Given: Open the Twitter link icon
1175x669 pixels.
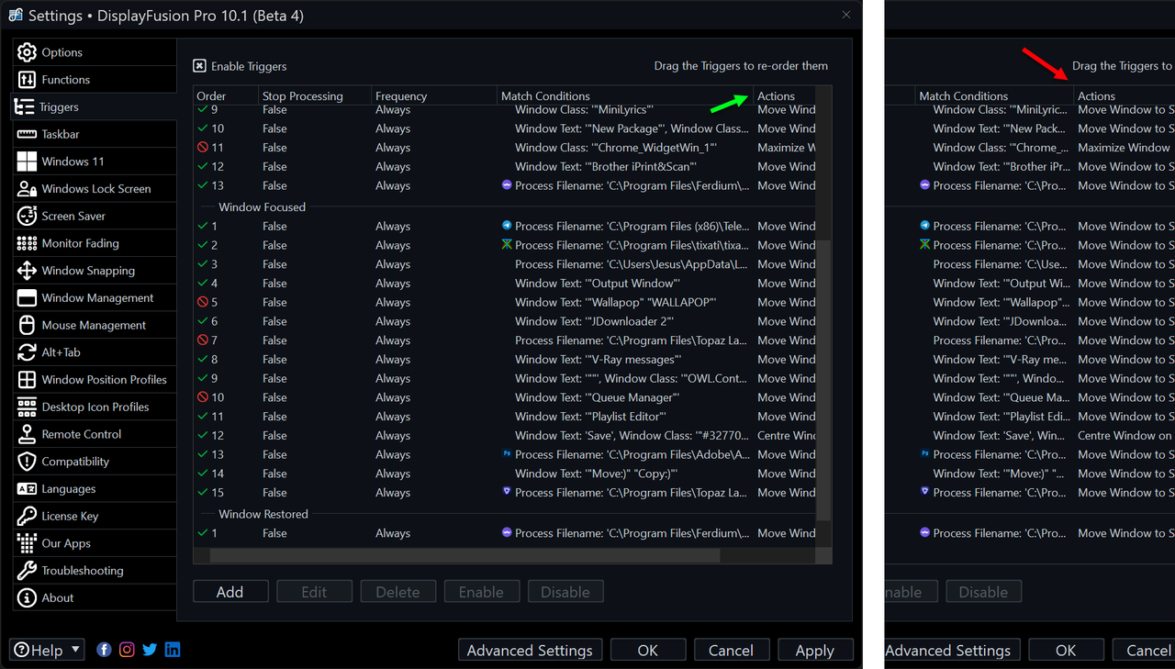Looking at the screenshot, I should pos(150,650).
